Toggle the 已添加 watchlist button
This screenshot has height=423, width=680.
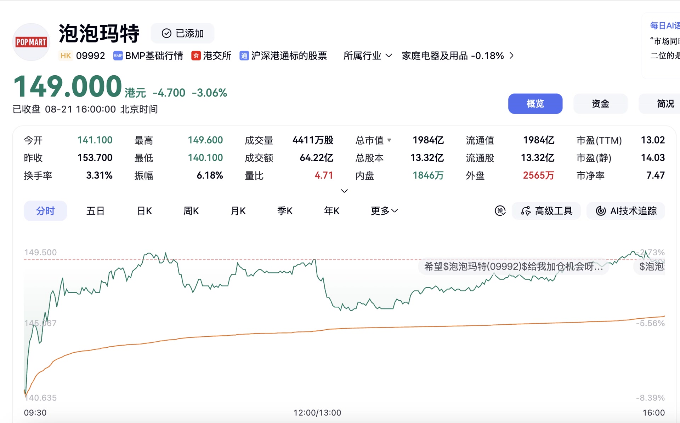pos(182,33)
